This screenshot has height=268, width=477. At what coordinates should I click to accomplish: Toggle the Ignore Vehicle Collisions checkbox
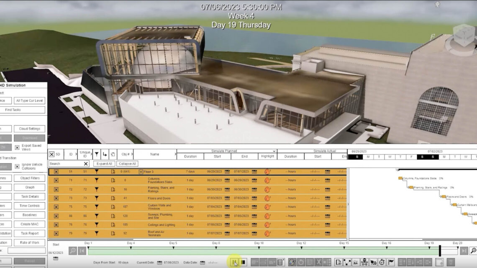tap(17, 166)
